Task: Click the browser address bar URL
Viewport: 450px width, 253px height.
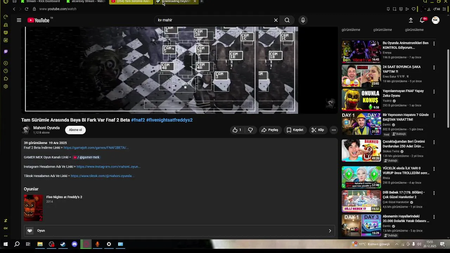Action: (x=58, y=9)
